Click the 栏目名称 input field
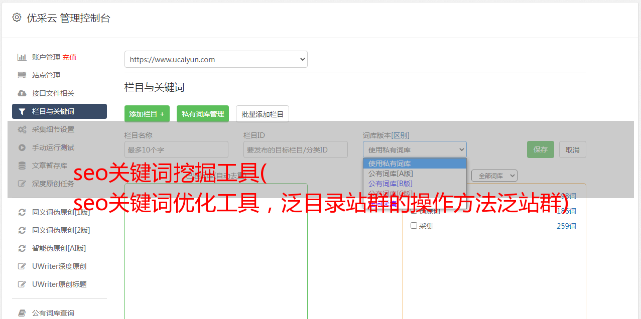 click(x=176, y=149)
